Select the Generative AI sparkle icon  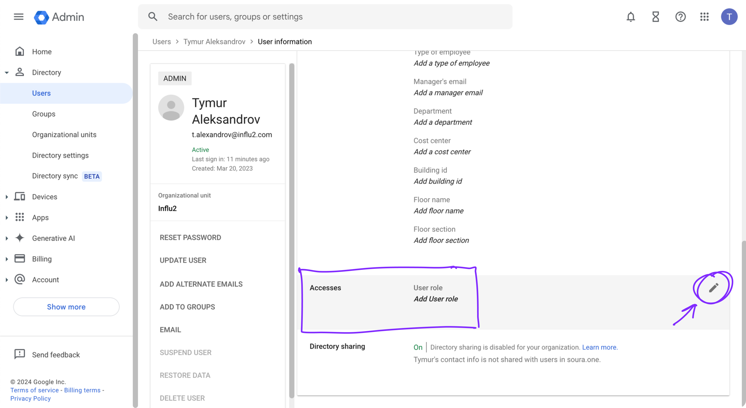click(19, 238)
